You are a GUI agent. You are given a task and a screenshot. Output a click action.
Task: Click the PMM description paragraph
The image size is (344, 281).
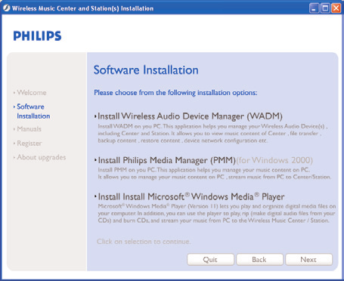click(214, 174)
